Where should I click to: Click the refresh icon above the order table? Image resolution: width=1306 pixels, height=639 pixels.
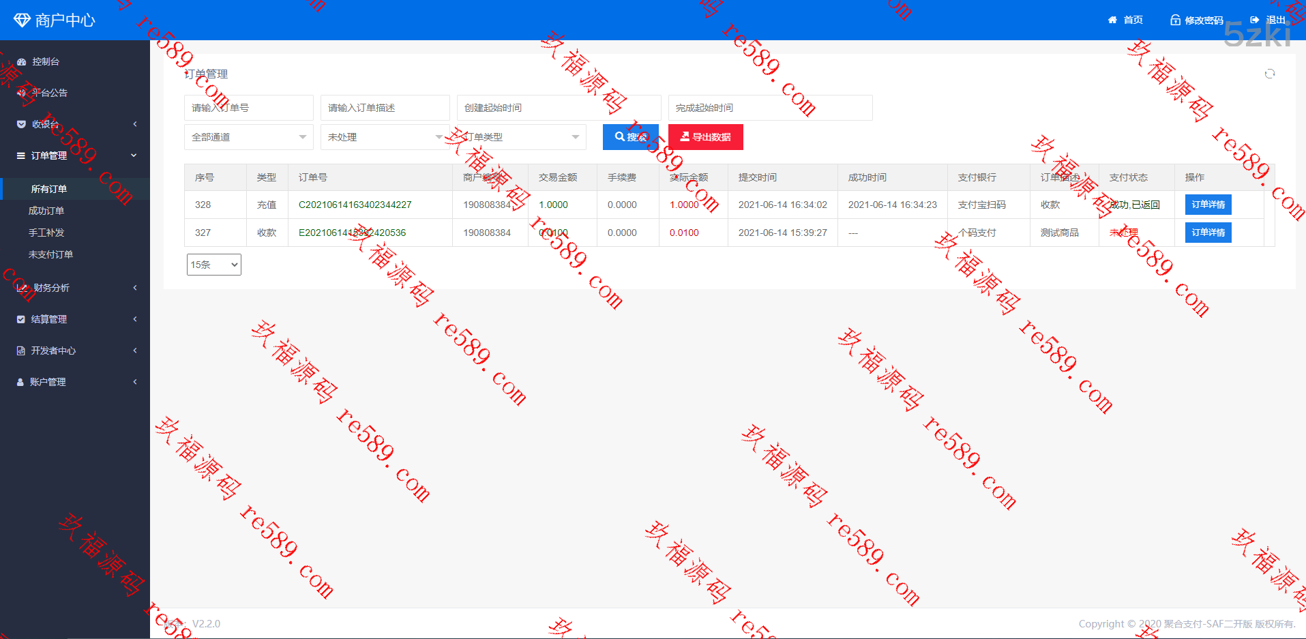point(1269,74)
